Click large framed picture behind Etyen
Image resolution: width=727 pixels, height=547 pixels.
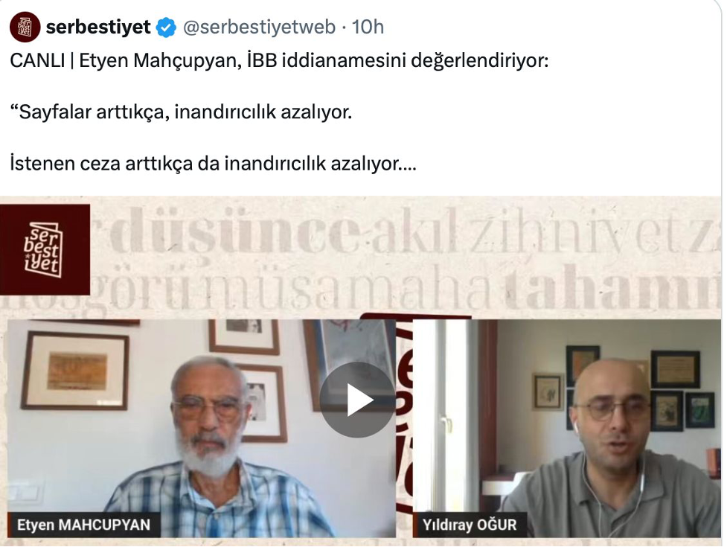pos(75,371)
